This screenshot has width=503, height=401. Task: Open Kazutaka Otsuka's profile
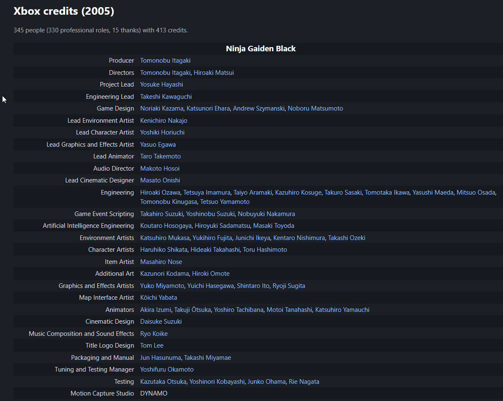163,382
